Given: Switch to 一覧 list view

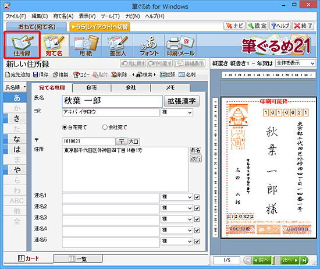Looking at the screenshot, I should (x=78, y=259).
